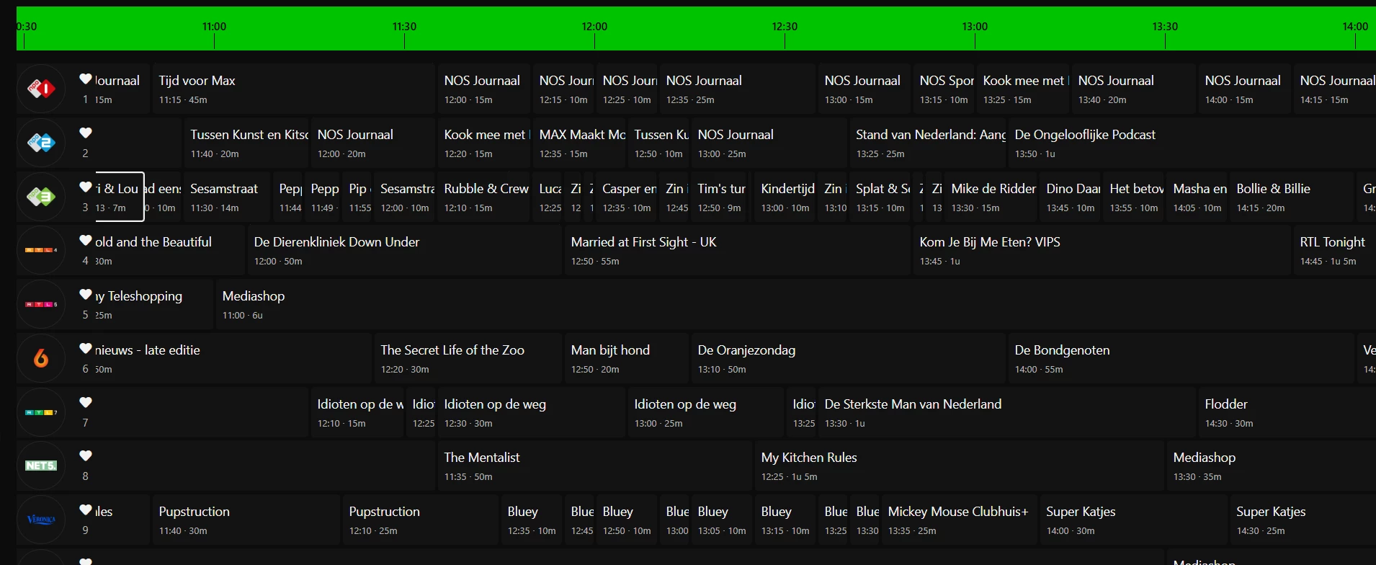Toggle the favorite heart for channel 8
The image size is (1376, 565).
click(86, 455)
